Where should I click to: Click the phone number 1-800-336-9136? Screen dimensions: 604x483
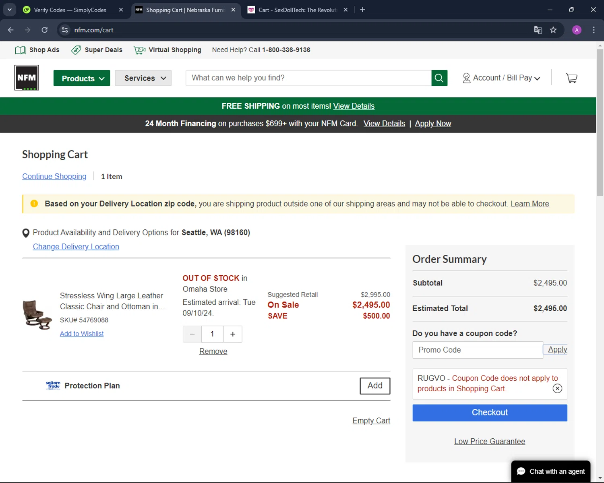286,50
